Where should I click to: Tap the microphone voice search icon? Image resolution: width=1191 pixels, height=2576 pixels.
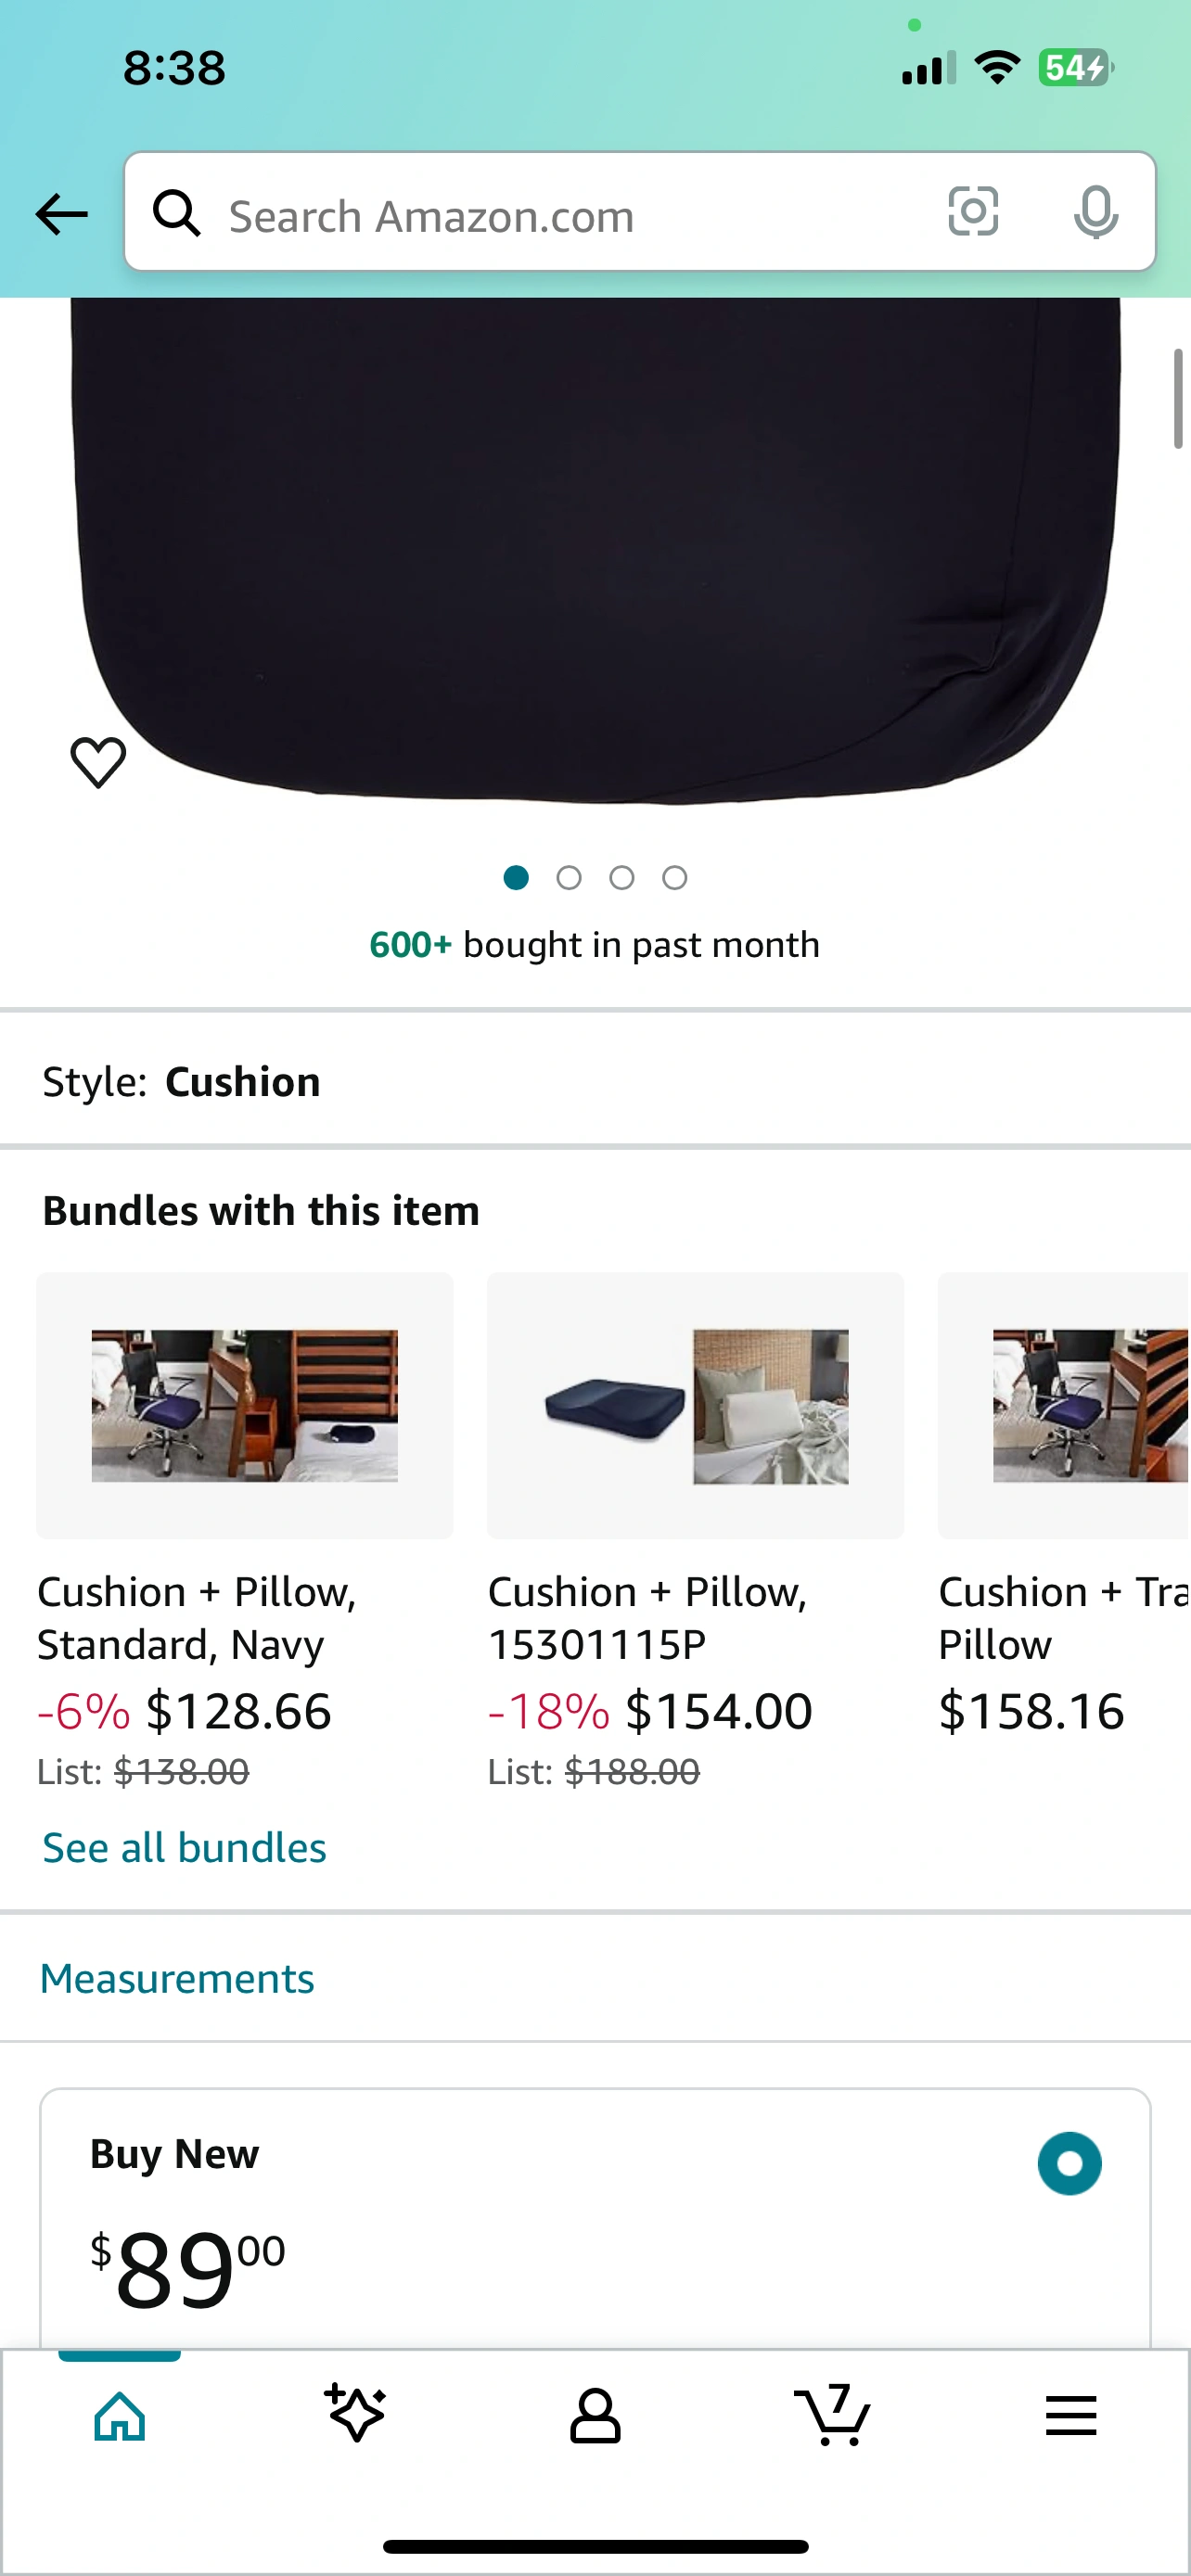[1095, 212]
